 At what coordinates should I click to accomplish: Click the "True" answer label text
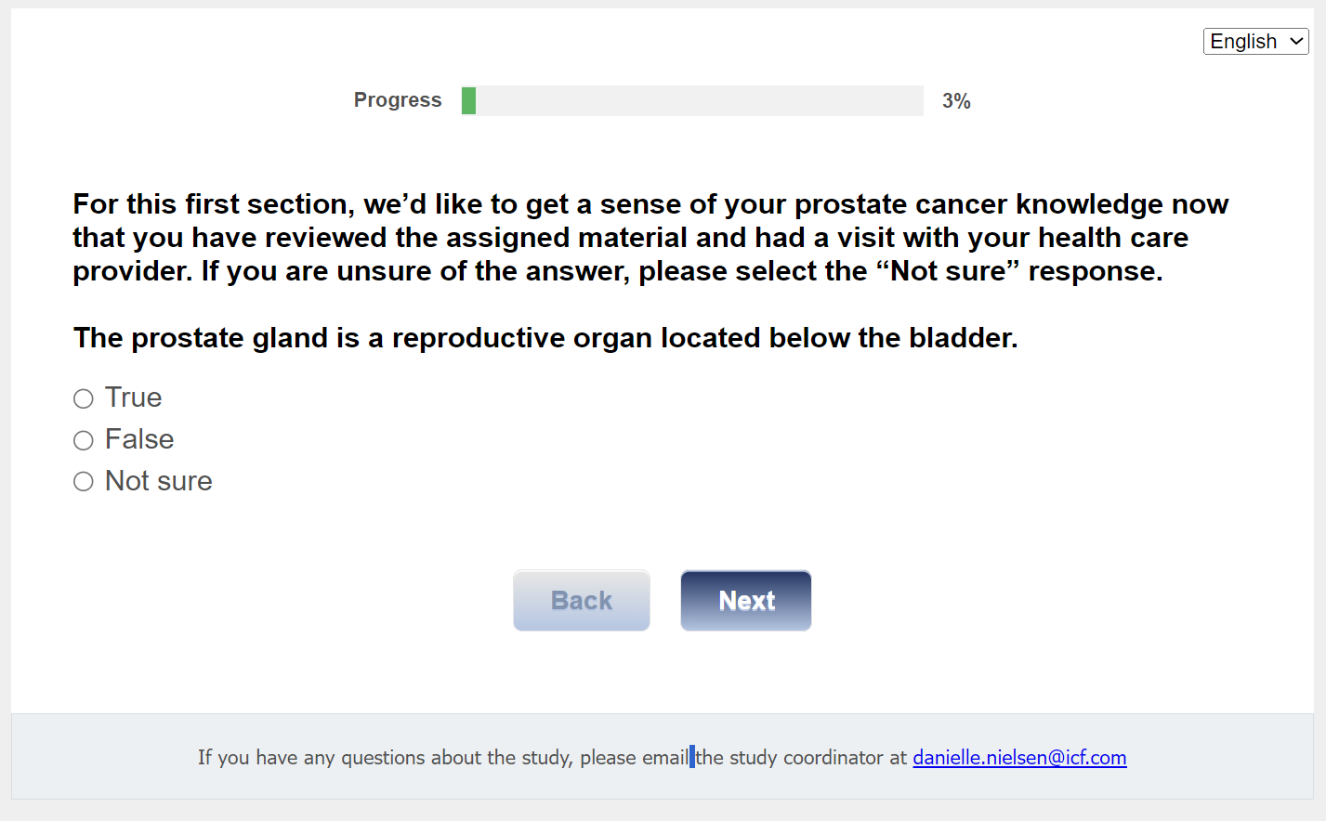134,397
